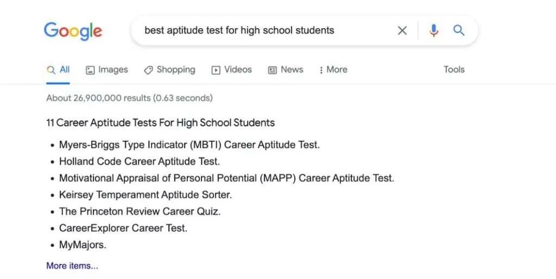Click the Videos play icon
The height and width of the screenshot is (279, 556).
click(x=216, y=70)
